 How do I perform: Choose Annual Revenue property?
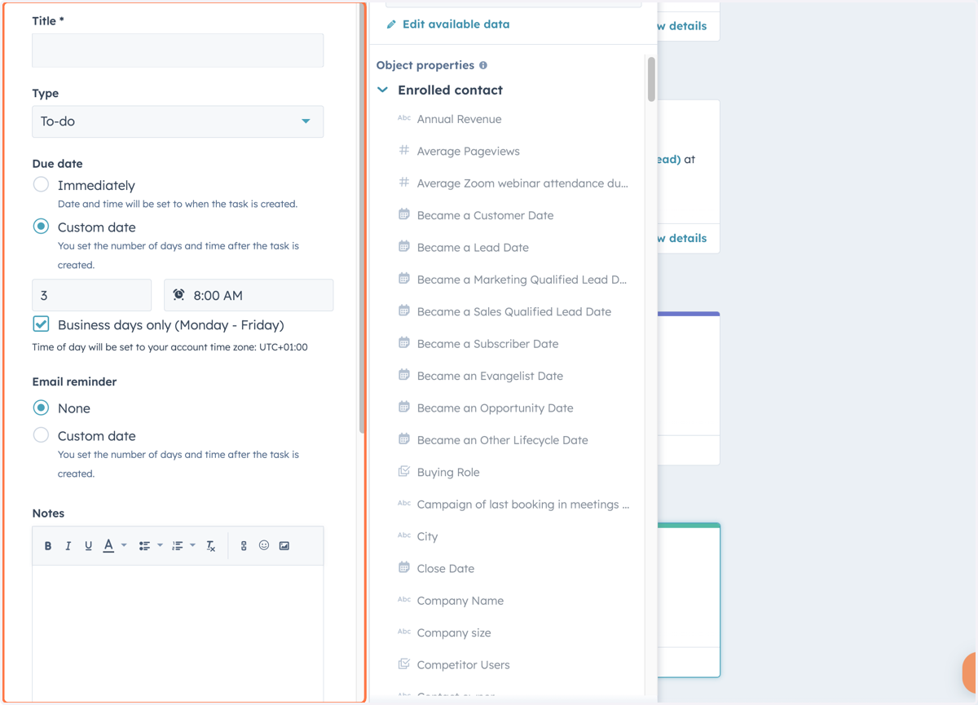pos(460,119)
